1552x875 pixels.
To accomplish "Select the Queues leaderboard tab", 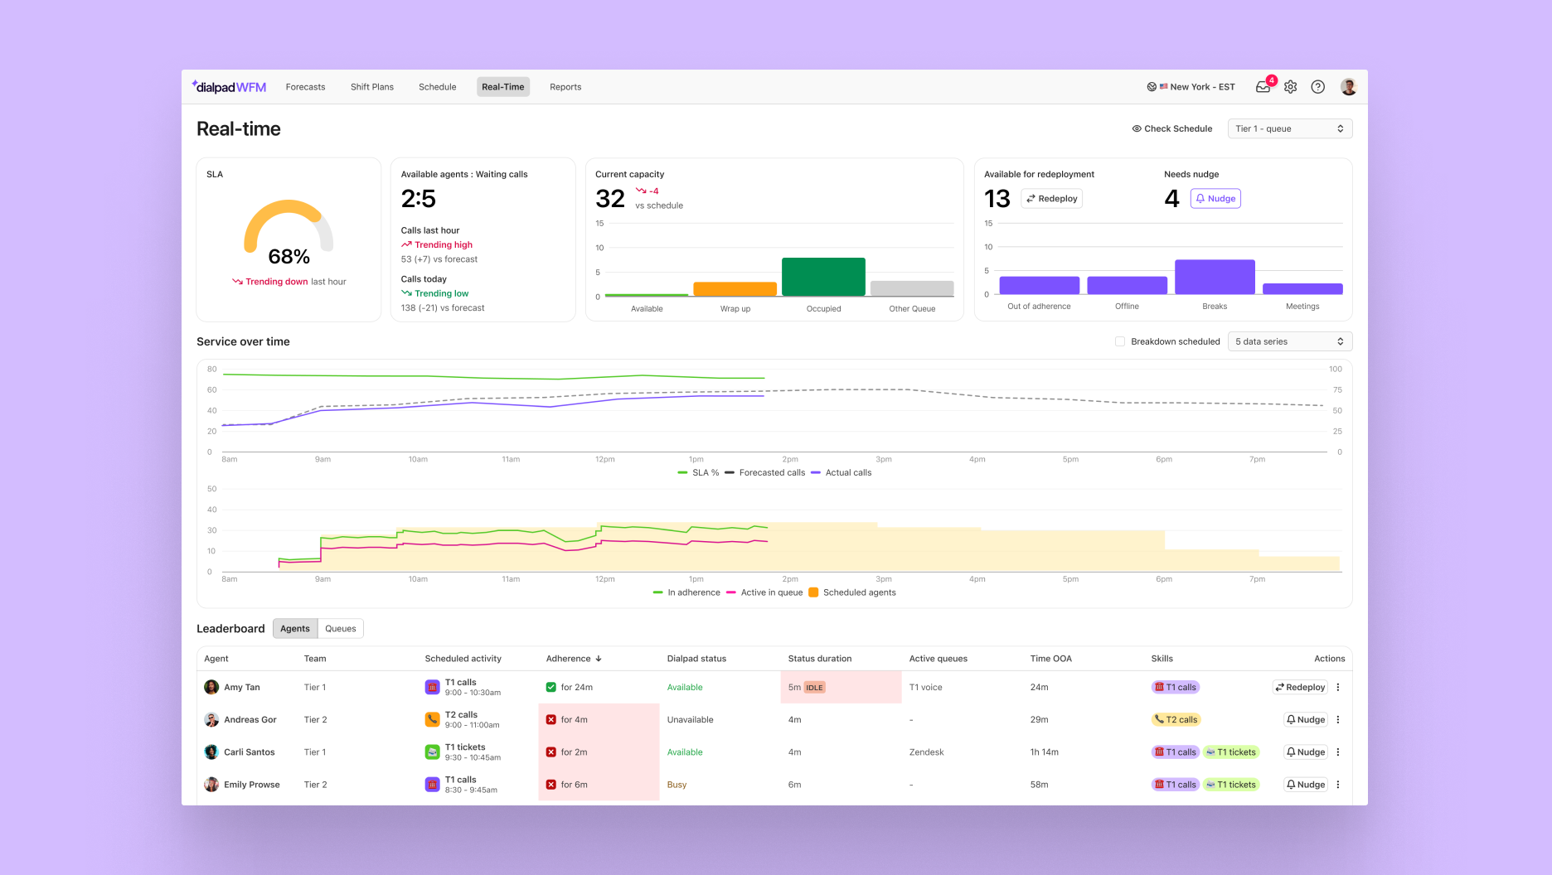I will click(x=340, y=628).
